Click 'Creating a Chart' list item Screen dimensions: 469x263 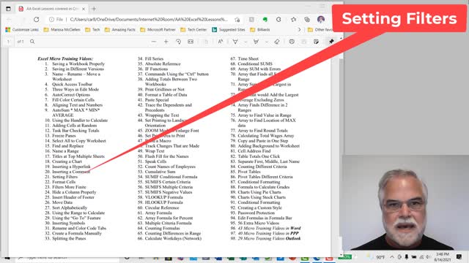(x=67, y=161)
